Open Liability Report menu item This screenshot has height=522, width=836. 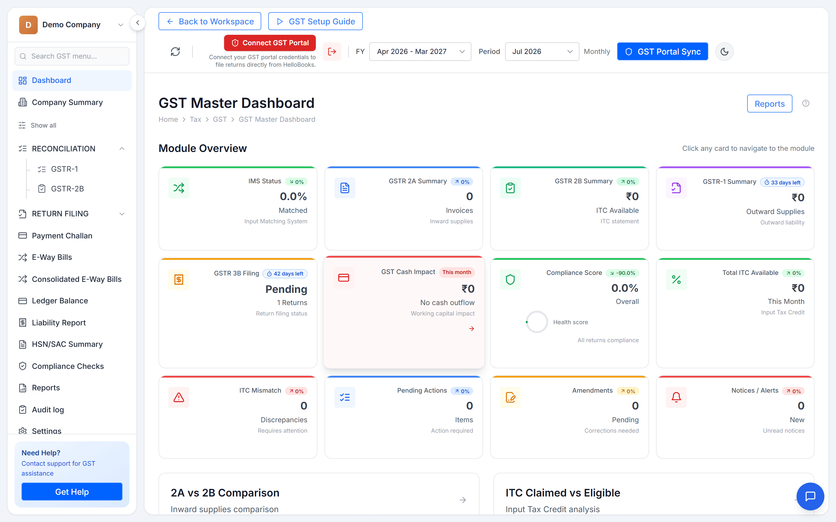[72, 322]
